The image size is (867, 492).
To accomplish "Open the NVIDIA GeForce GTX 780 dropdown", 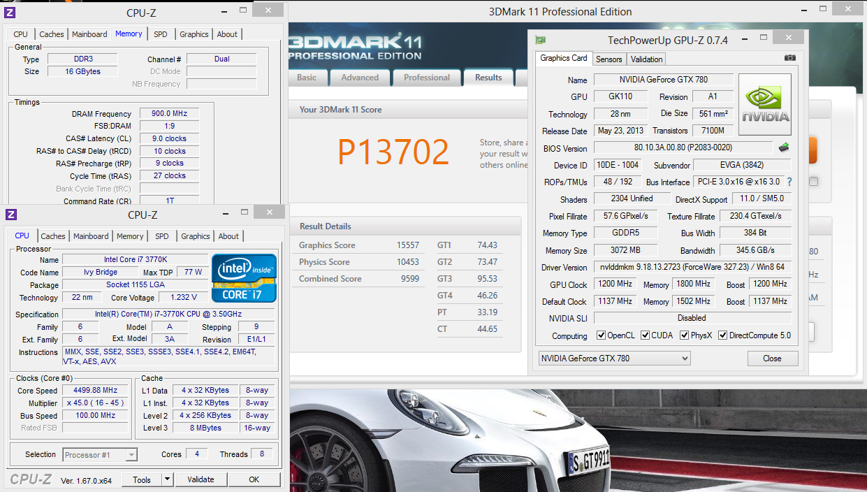I will (614, 359).
